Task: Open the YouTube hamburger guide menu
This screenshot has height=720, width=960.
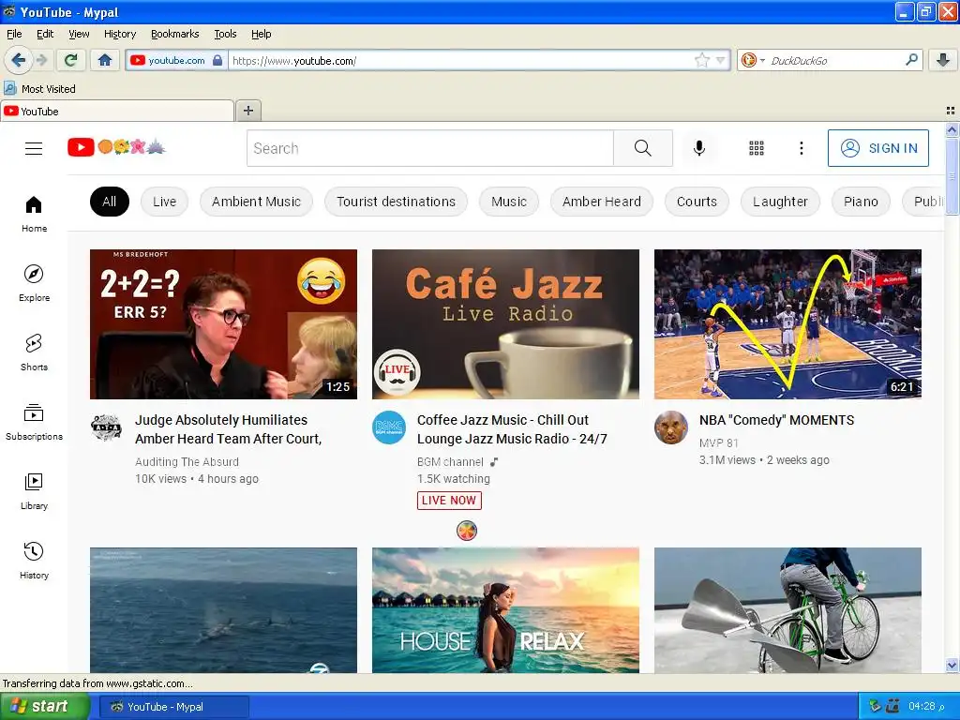Action: 34,148
